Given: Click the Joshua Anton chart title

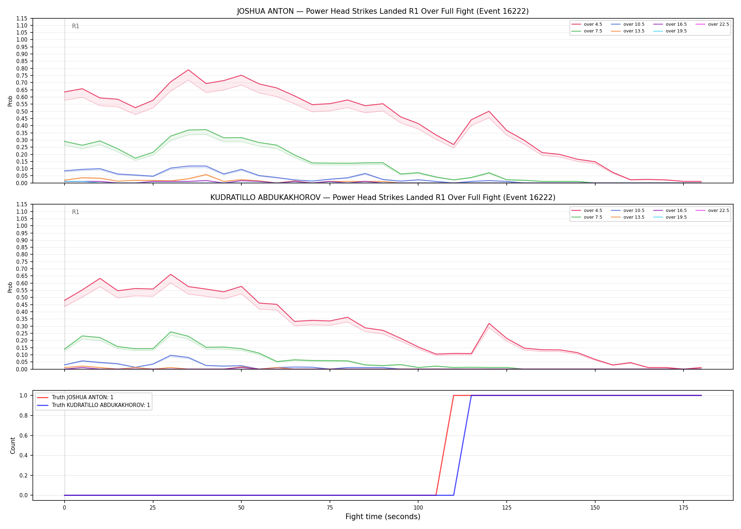Looking at the screenshot, I should (383, 11).
